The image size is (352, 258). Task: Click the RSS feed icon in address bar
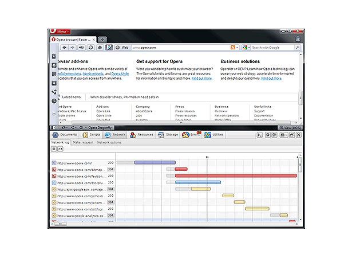click(233, 48)
